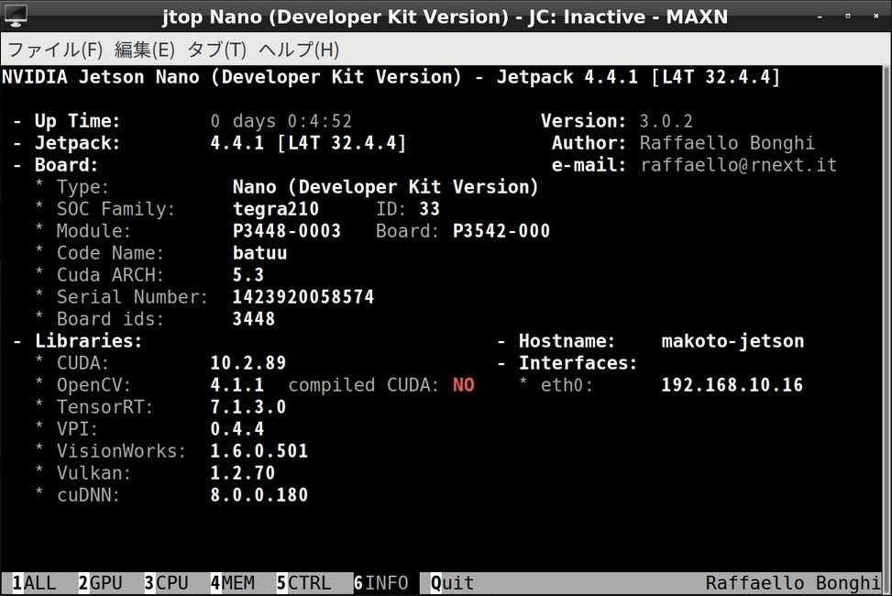Click the cuDNN version 8.0.0.180
892x596 pixels.
tap(259, 495)
